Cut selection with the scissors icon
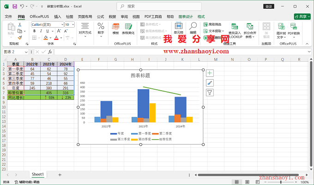Screen dimensions: 314x185 [19, 25]
